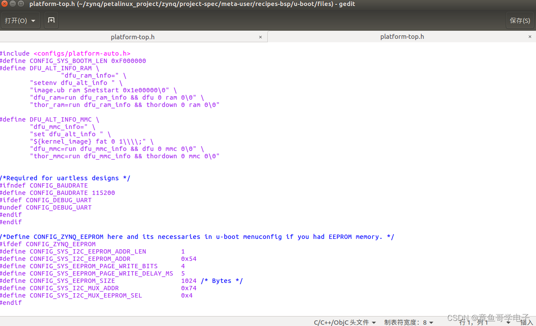Close the right platform-top.h tab
Viewport: 536px width, 326px height.
(530, 37)
